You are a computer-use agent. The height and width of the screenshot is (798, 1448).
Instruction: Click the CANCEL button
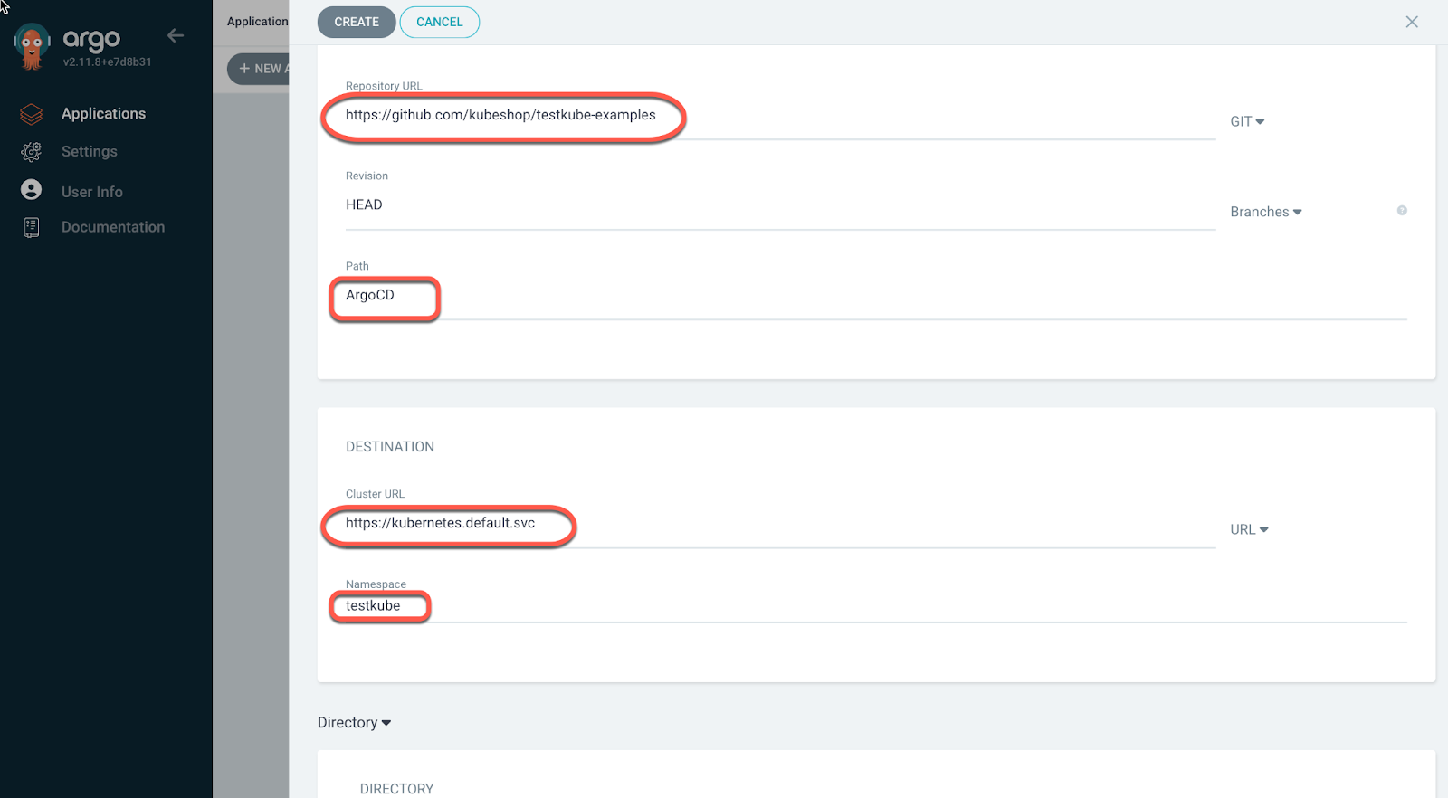point(440,22)
